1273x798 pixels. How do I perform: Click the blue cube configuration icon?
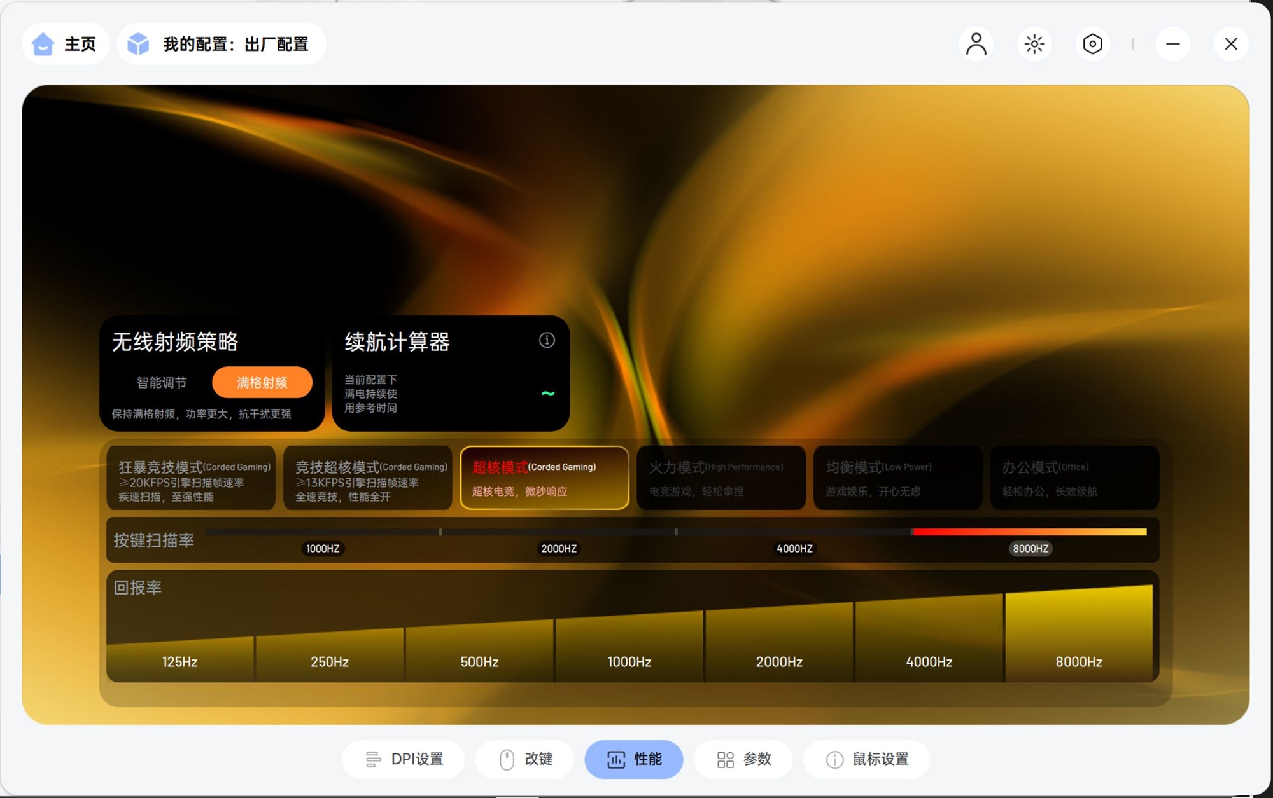pos(138,44)
